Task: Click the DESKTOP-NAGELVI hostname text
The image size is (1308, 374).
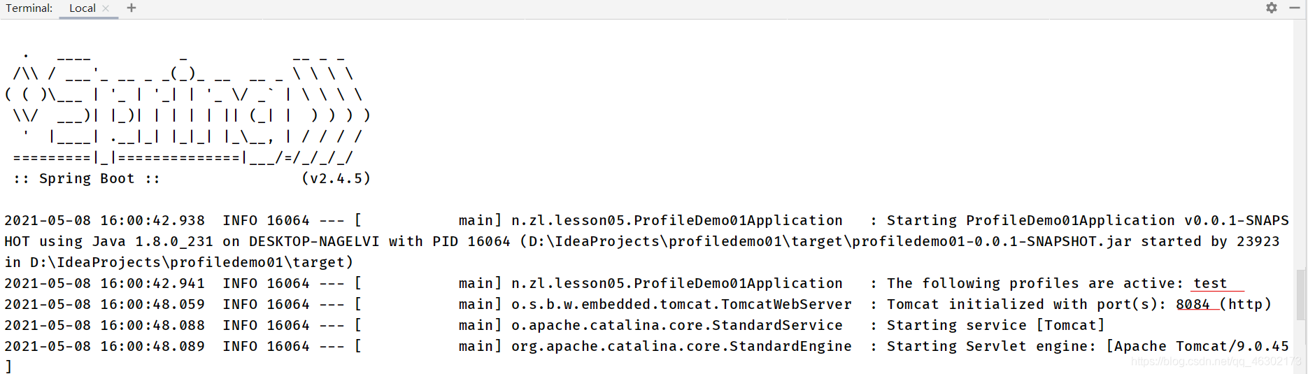Action: click(x=314, y=241)
